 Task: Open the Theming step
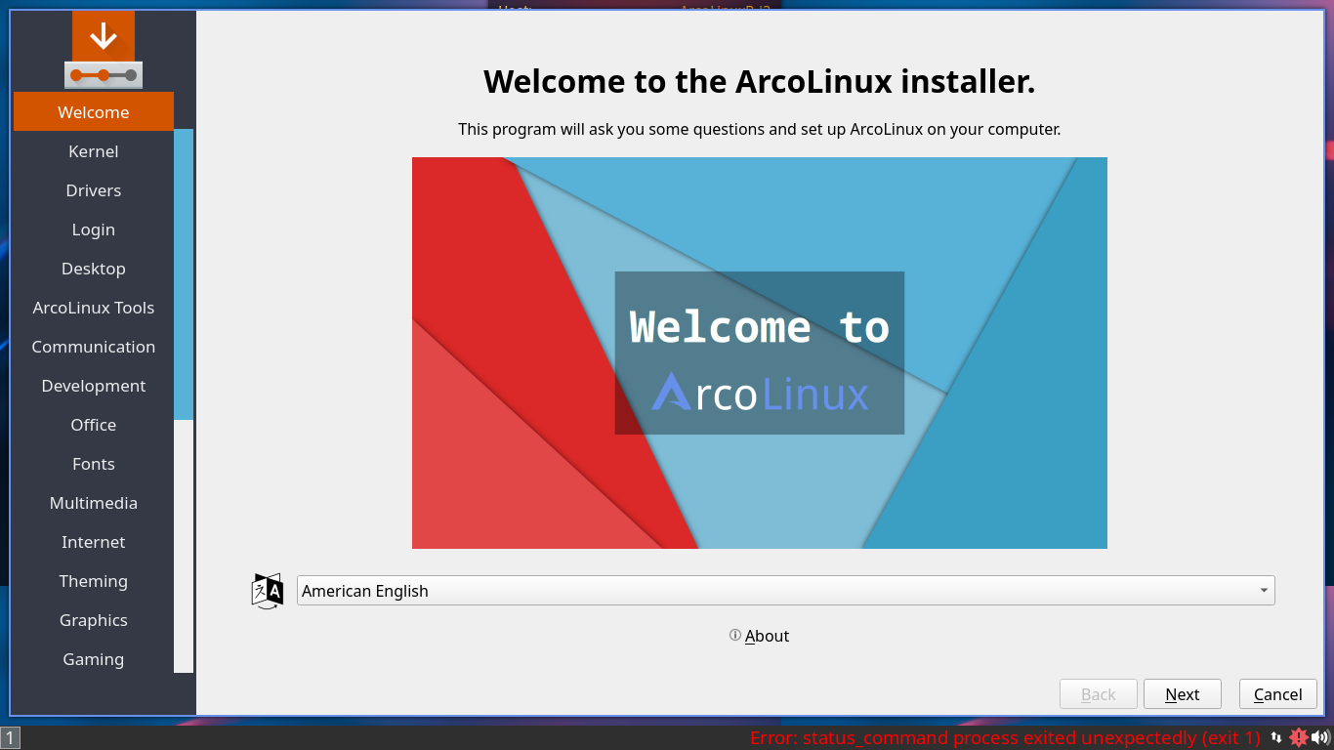click(x=94, y=581)
